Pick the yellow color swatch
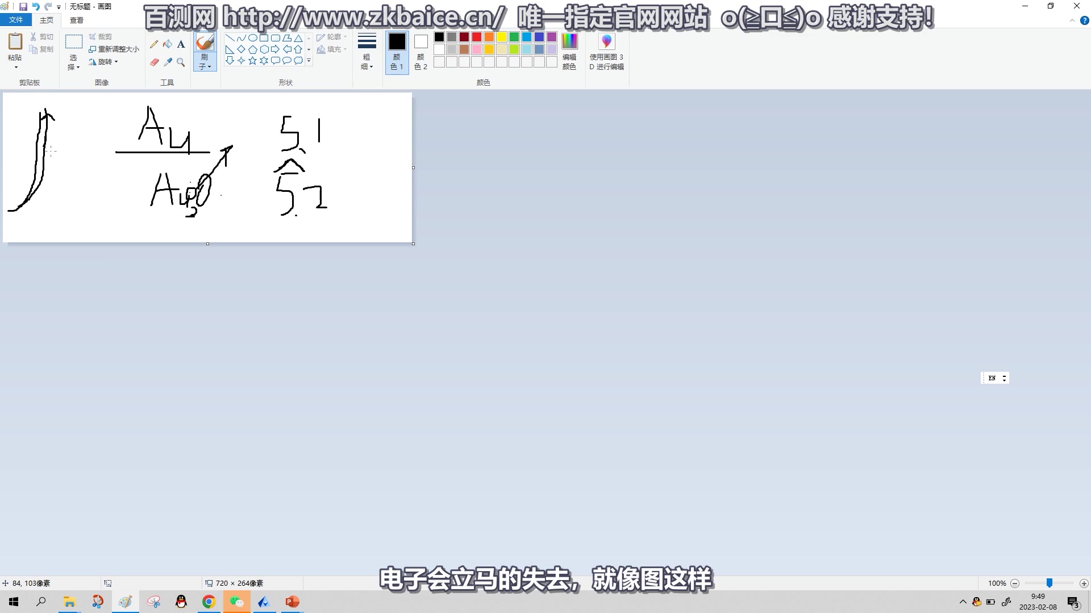1091x613 pixels. [x=502, y=37]
